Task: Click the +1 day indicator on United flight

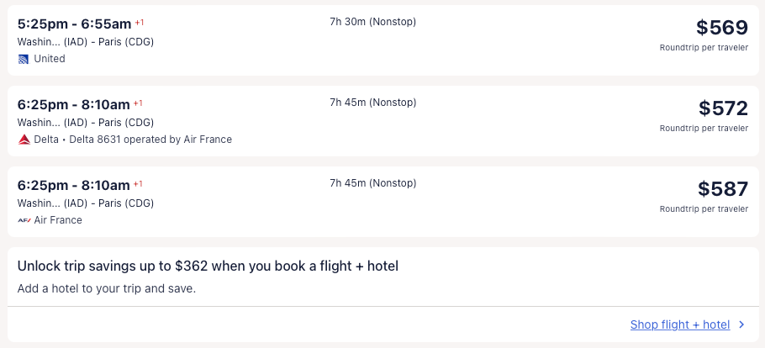Action: pyautogui.click(x=140, y=23)
